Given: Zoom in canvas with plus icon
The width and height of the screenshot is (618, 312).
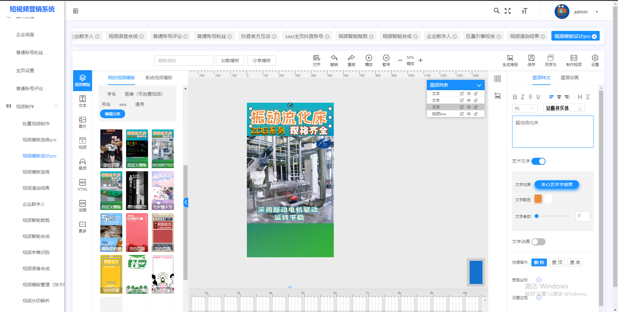Looking at the screenshot, I should coord(420,60).
